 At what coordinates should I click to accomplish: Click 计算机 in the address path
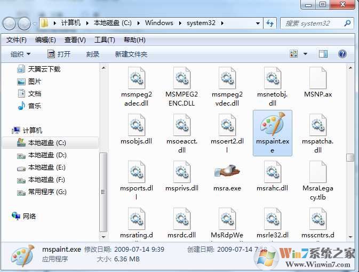coord(71,23)
